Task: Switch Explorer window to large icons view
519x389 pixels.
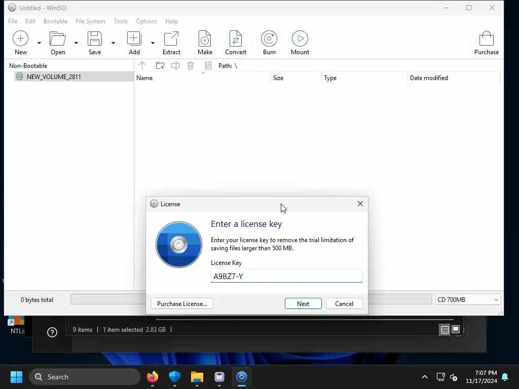Action: tap(456, 329)
